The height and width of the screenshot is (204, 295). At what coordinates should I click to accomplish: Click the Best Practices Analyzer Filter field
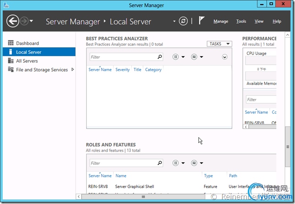[126, 57]
